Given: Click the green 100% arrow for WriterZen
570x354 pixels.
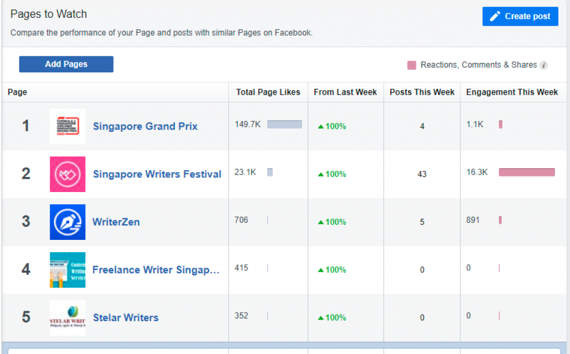Looking at the screenshot, I should click(x=321, y=222).
